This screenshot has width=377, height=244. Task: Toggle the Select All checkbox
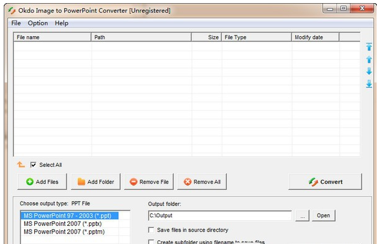[33, 165]
